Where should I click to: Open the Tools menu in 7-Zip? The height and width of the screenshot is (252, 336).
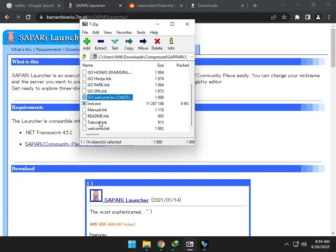pos(141,32)
